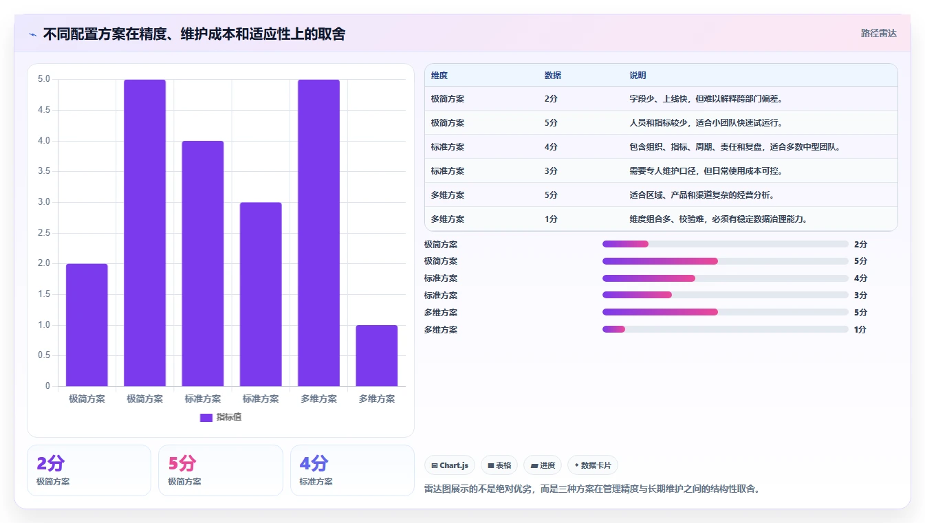Click the 4.5 y-axis label
The image size is (925, 523).
[43, 110]
